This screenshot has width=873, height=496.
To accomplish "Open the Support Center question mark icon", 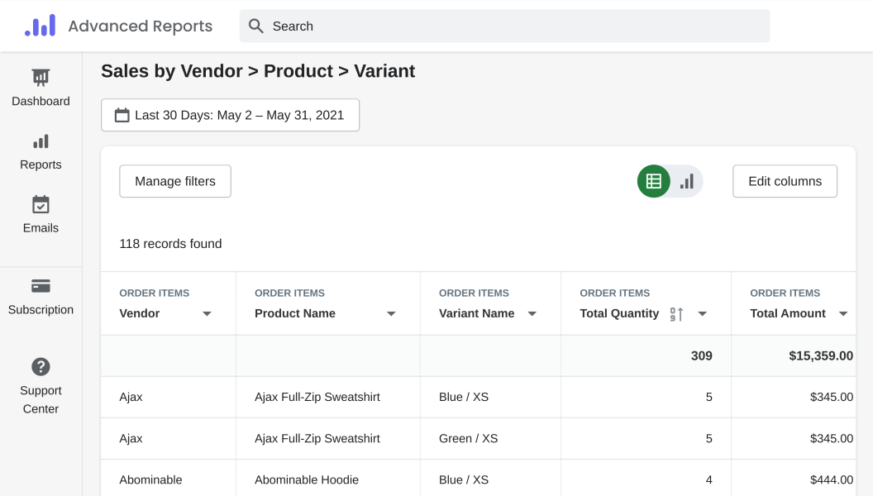I will point(41,367).
